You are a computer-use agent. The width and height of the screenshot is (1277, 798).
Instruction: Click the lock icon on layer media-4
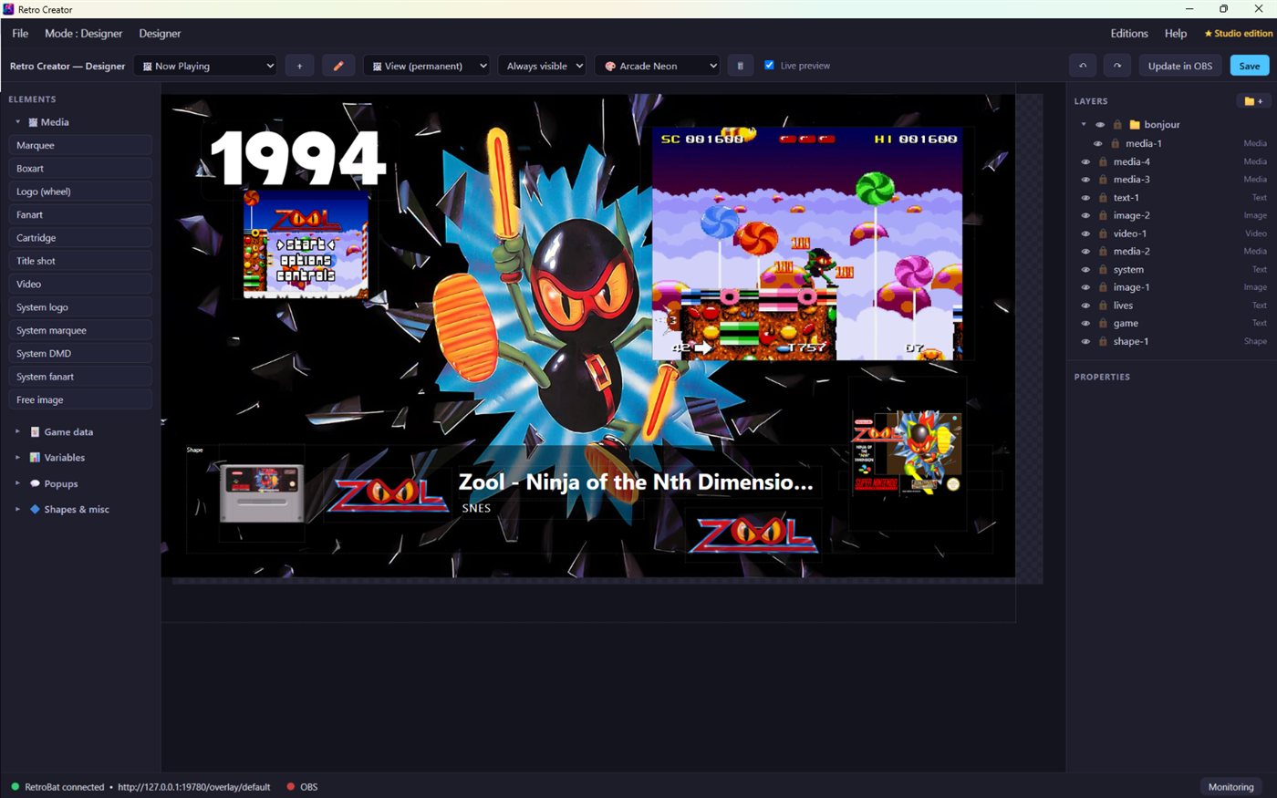[x=1103, y=161]
